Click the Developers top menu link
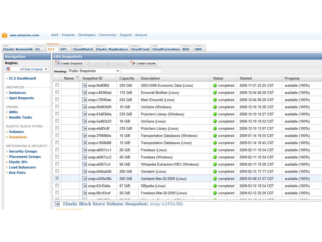This screenshot has width=322, height=242. click(x=87, y=35)
